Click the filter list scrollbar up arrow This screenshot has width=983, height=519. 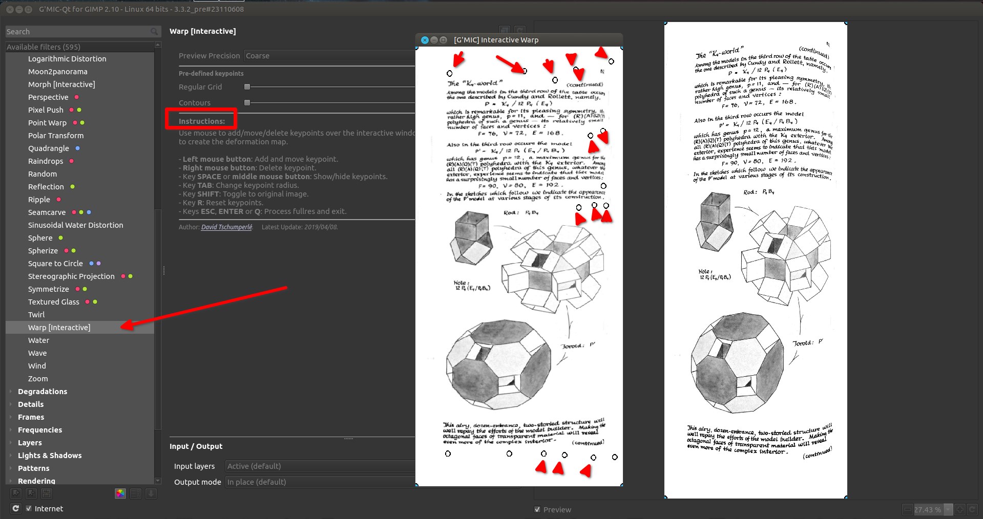click(158, 45)
